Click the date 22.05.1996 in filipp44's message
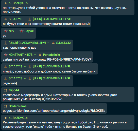The image size is (138, 131). tap(54, 99)
